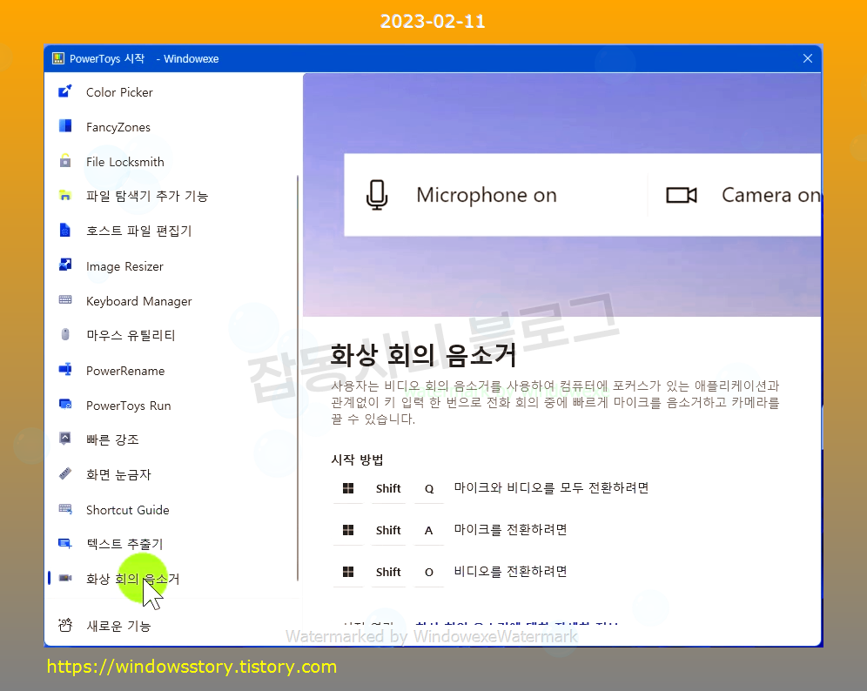Image resolution: width=867 pixels, height=691 pixels.
Task: Click the Image Resizer icon
Action: click(65, 265)
